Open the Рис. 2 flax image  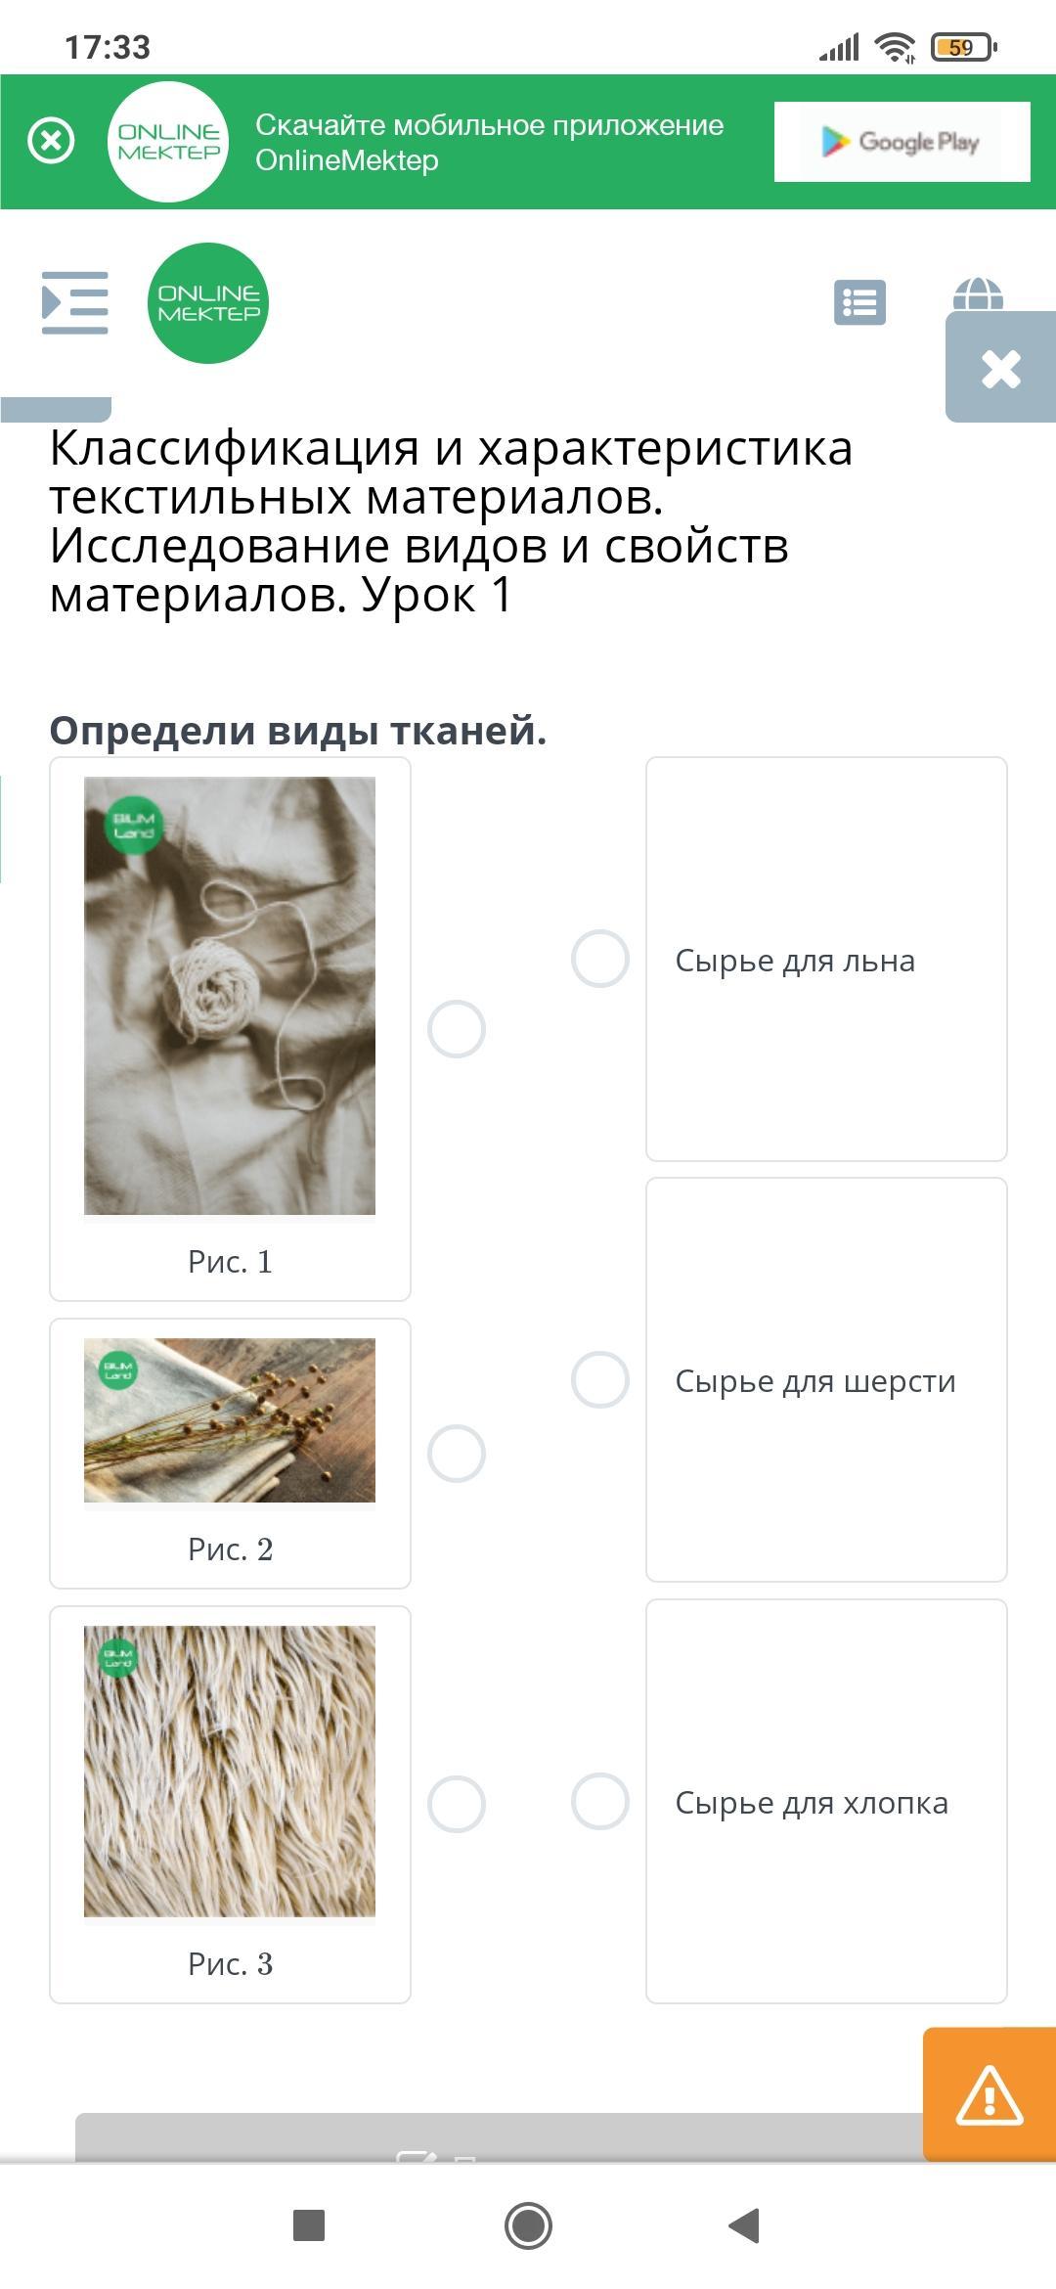coord(230,1420)
